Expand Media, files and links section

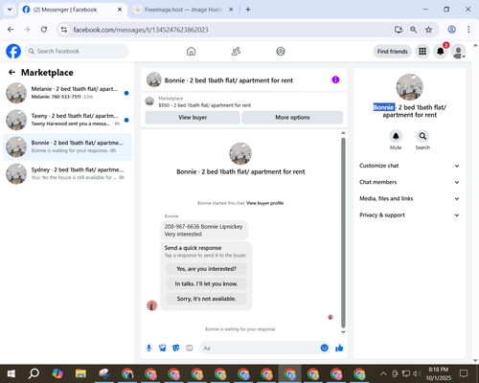tap(409, 198)
